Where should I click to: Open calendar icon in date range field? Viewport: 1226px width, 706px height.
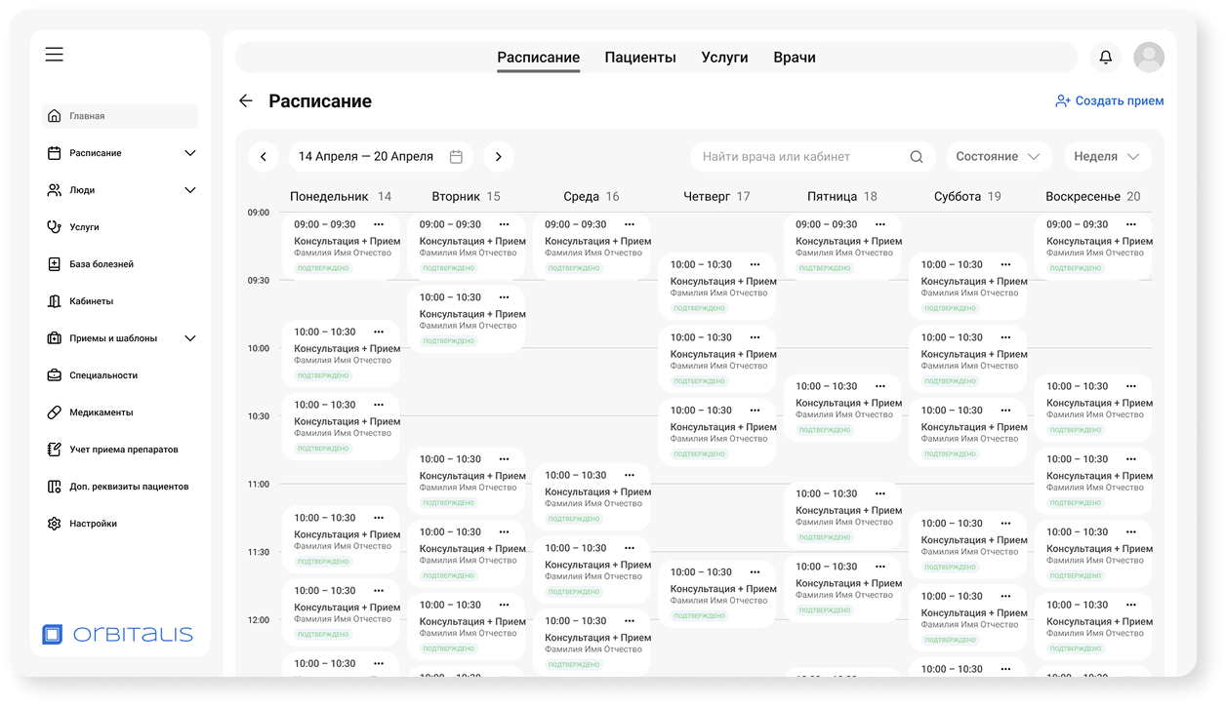click(456, 156)
